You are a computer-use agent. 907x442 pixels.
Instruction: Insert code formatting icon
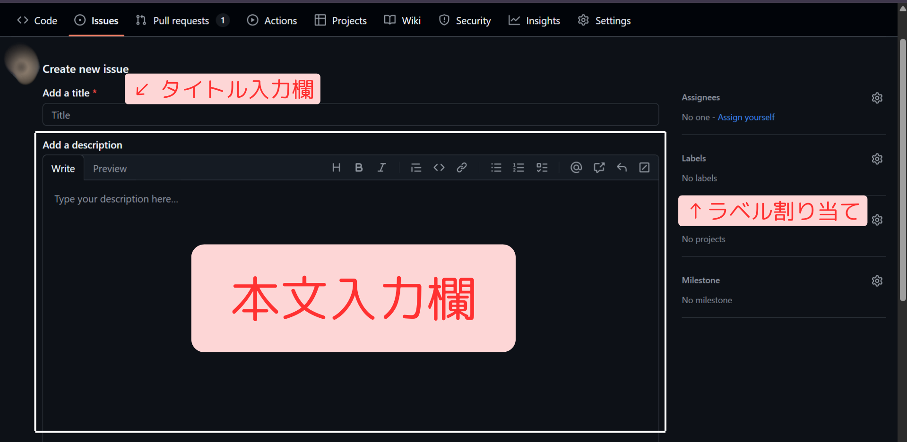click(x=439, y=168)
